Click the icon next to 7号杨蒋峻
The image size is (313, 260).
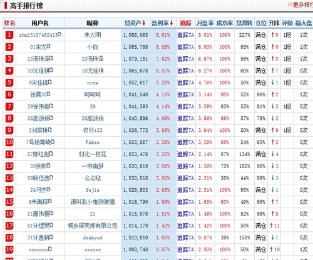pyautogui.click(x=53, y=142)
